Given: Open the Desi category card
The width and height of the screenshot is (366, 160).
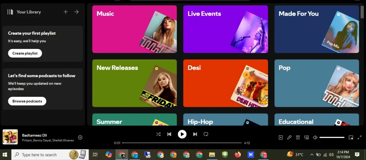Looking at the screenshot, I should pyautogui.click(x=226, y=83).
